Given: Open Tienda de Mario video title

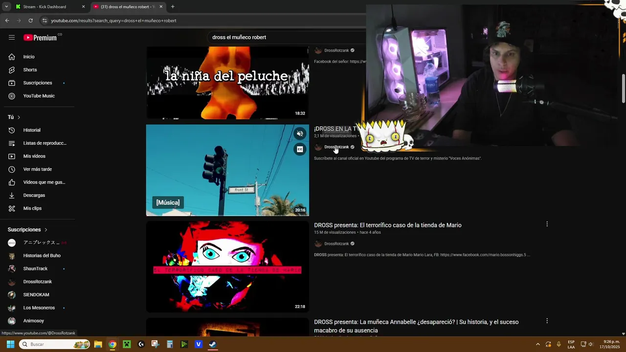Looking at the screenshot, I should (387, 225).
